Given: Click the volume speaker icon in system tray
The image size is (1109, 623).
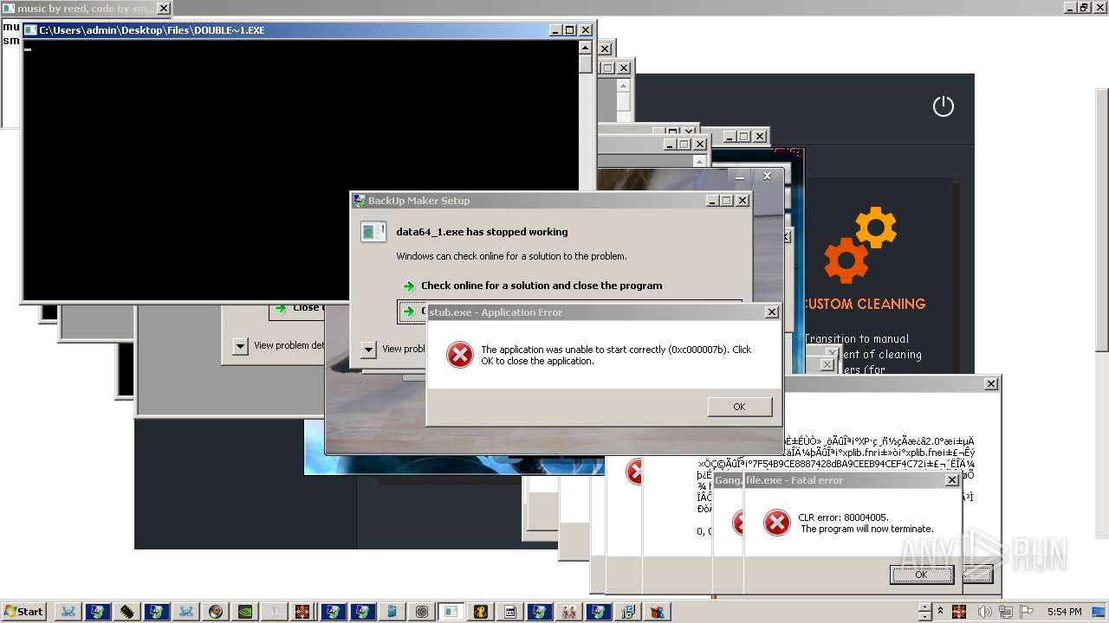Looking at the screenshot, I should tap(985, 612).
